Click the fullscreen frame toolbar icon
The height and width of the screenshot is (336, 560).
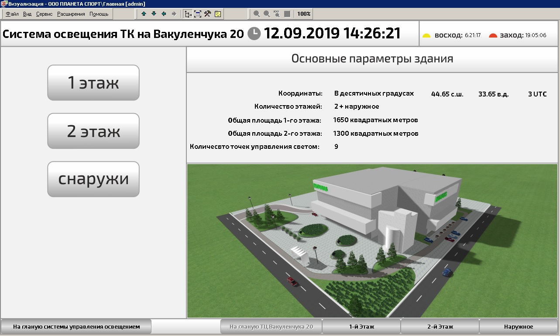point(198,14)
